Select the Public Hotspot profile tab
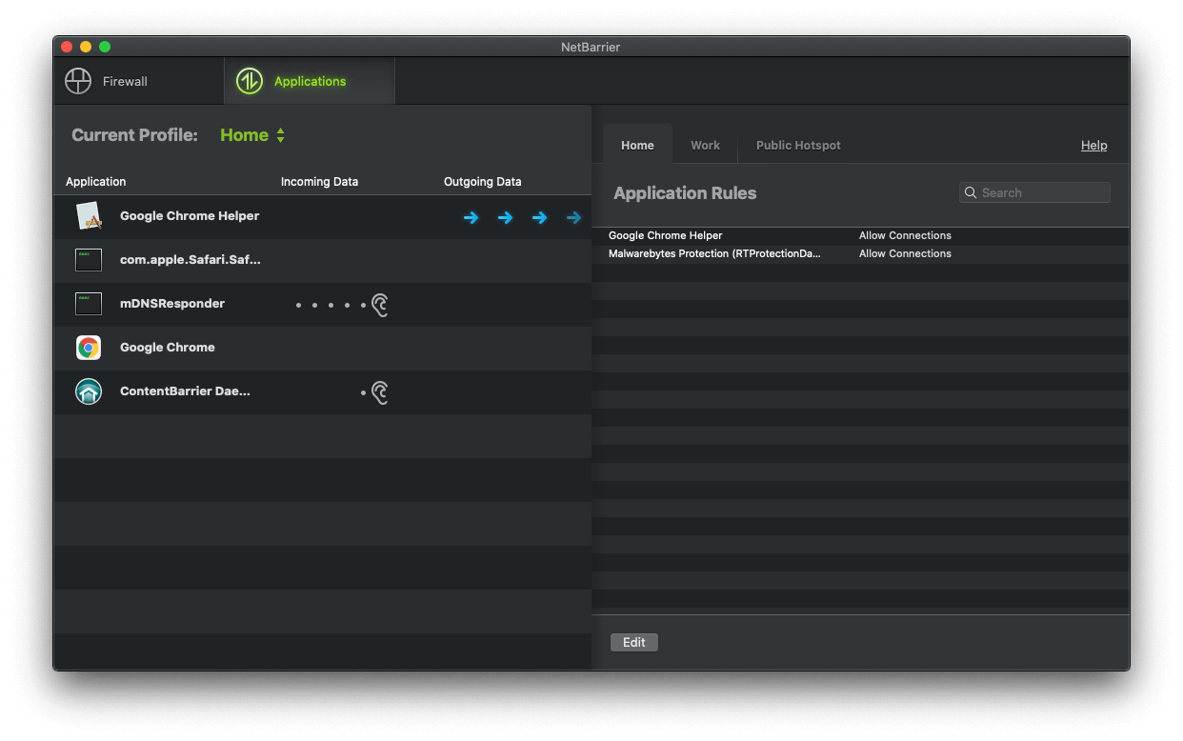Viewport: 1183px width, 741px height. click(x=798, y=145)
